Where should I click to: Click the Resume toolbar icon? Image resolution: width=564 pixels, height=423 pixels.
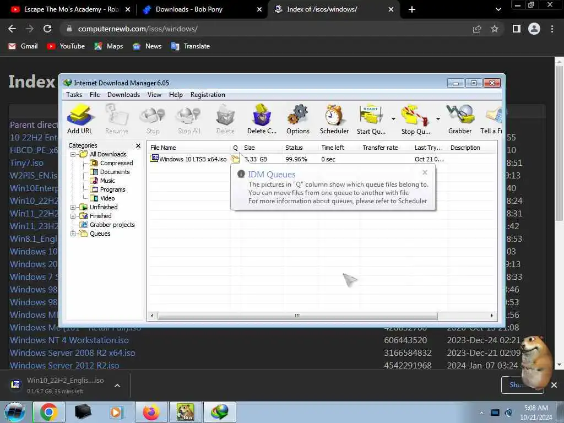pos(117,119)
